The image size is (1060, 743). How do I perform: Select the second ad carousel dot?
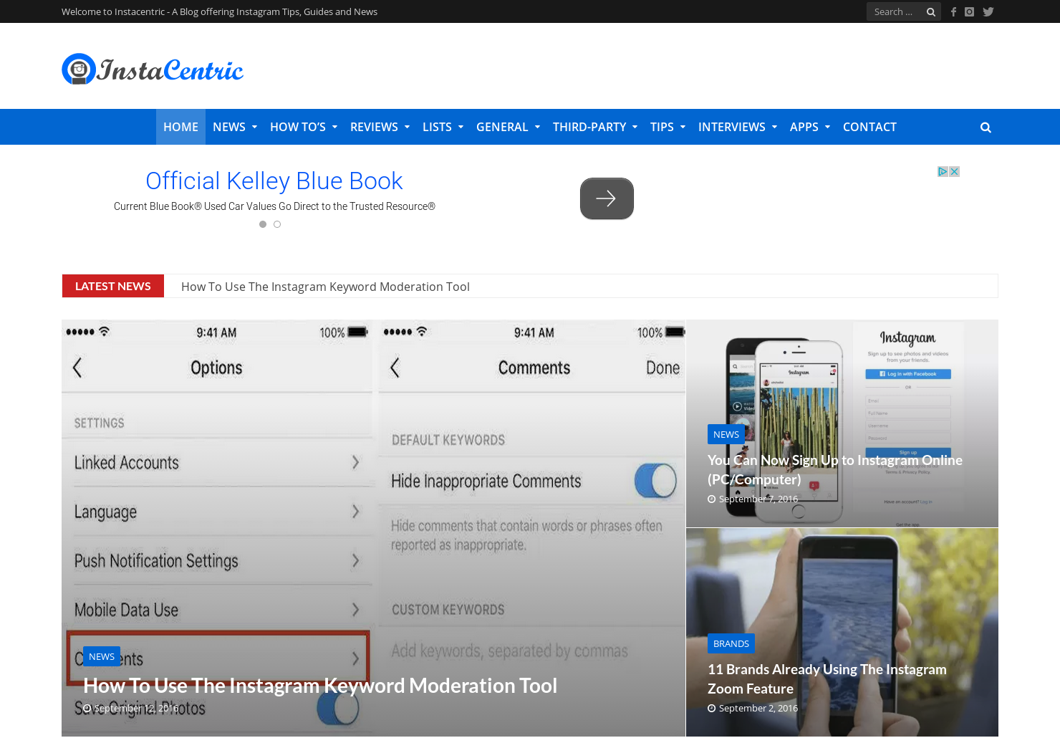coord(277,224)
